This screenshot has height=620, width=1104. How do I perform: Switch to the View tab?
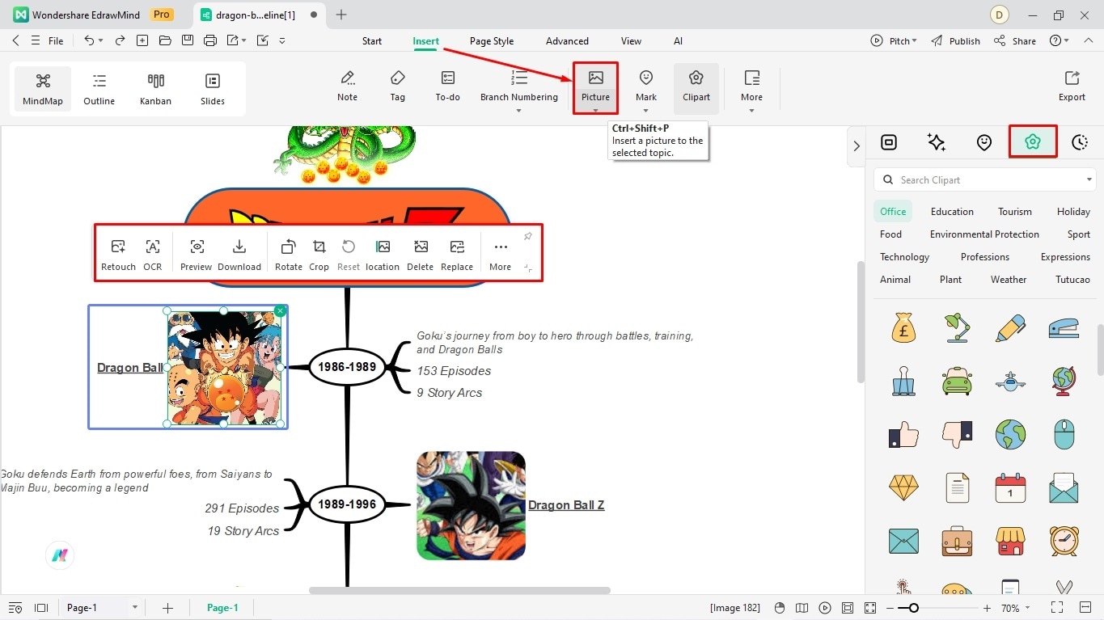631,41
